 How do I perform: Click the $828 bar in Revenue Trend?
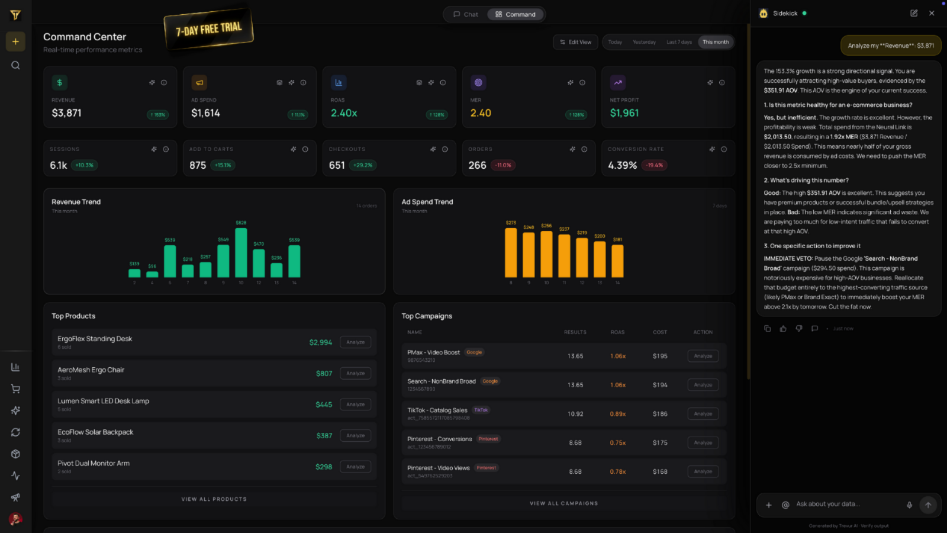(x=241, y=253)
